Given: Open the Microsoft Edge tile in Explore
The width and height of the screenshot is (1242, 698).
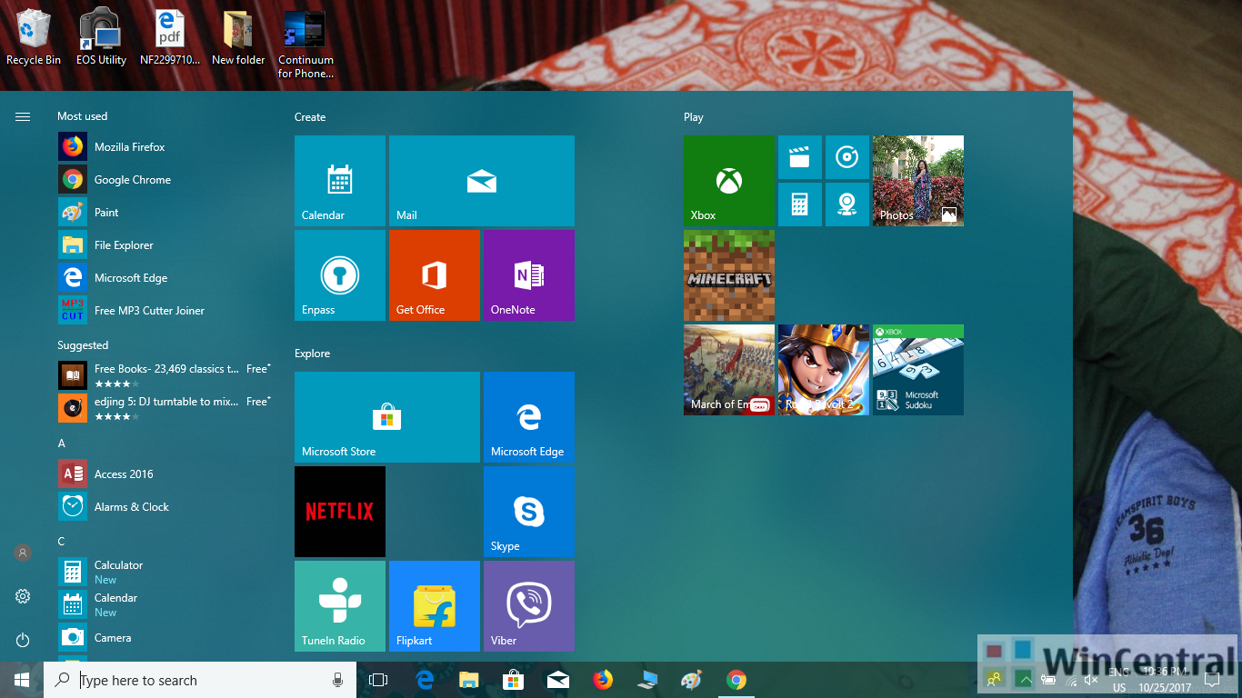Looking at the screenshot, I should pyautogui.click(x=529, y=417).
